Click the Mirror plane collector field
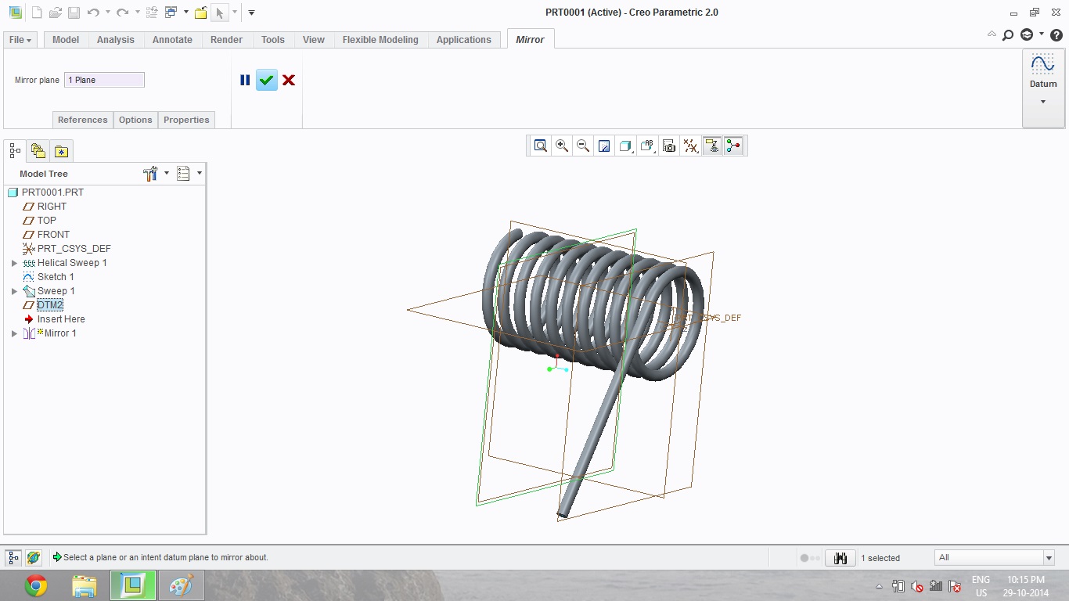 pyautogui.click(x=104, y=80)
